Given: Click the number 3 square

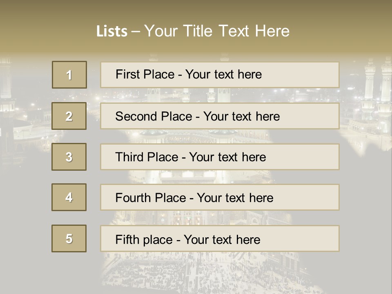Looking at the screenshot, I should click(x=69, y=157).
